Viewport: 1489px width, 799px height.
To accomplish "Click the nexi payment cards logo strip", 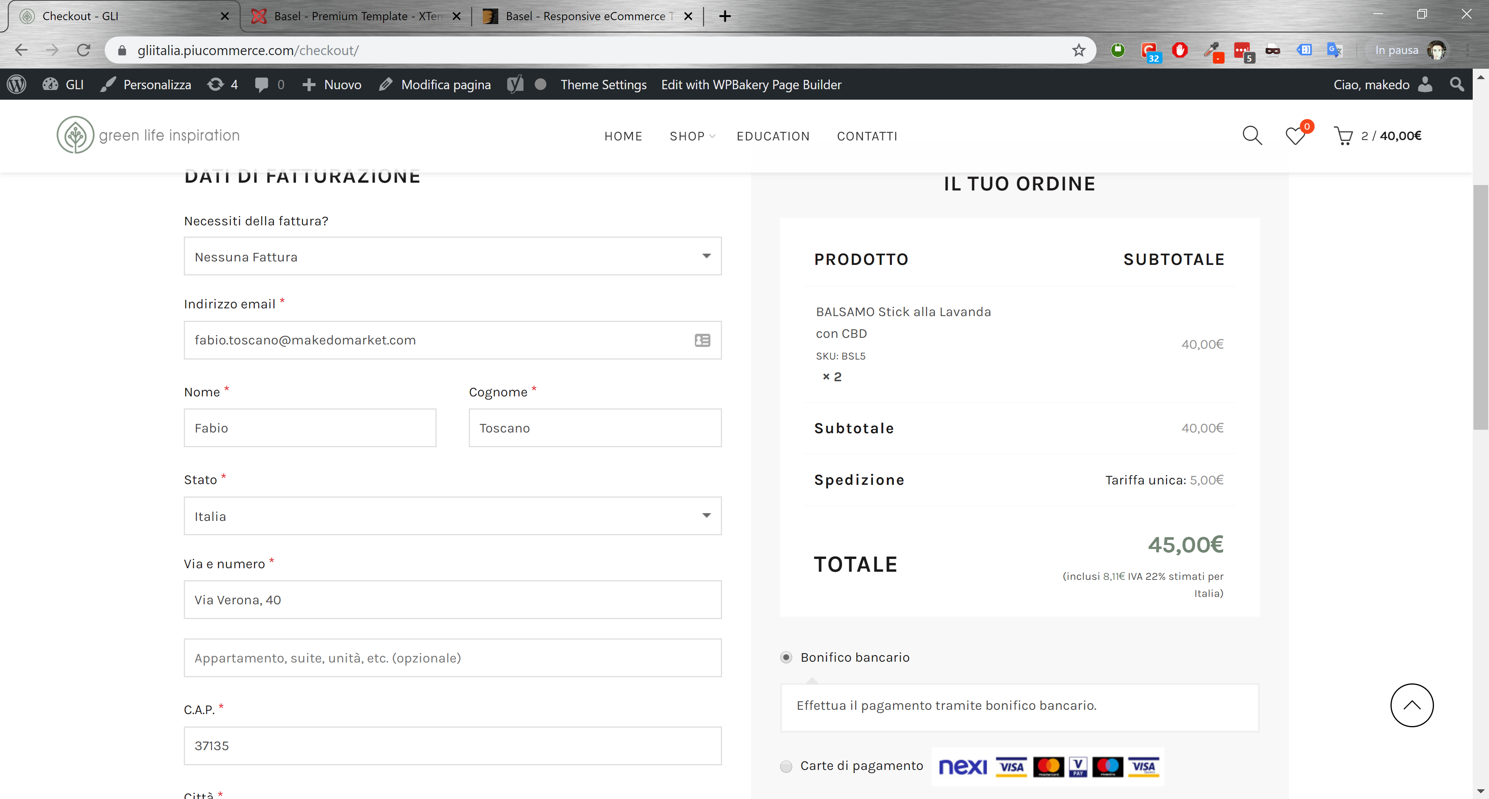I will coord(1048,767).
